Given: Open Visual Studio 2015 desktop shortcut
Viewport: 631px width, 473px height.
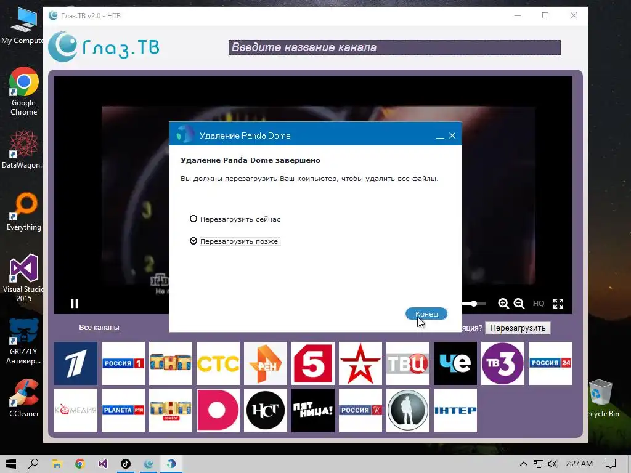Looking at the screenshot, I should 24,278.
